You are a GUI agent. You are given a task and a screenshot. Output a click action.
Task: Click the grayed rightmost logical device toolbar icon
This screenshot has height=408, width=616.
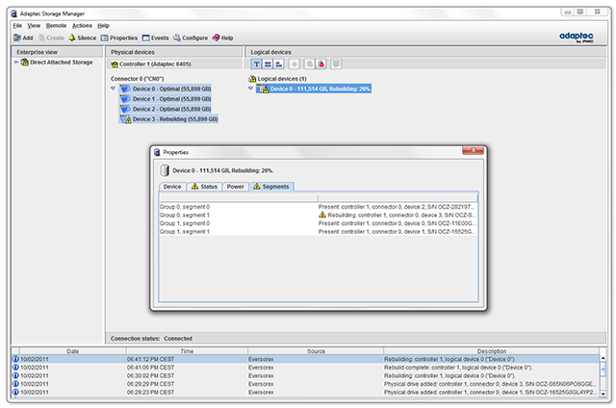pyautogui.click(x=336, y=64)
